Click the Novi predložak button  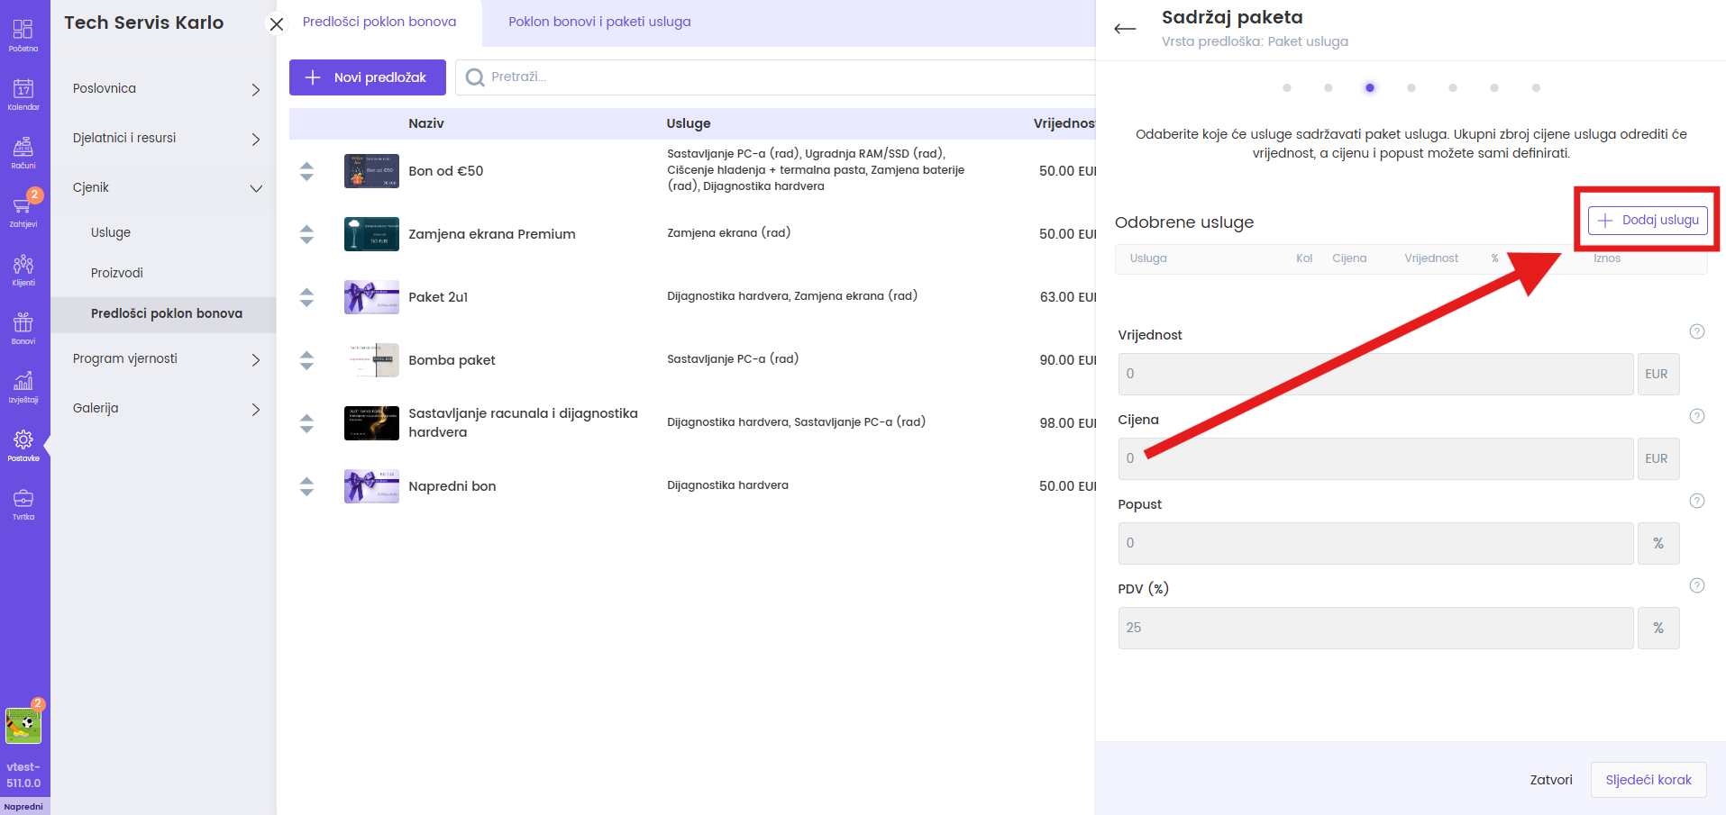click(x=367, y=77)
